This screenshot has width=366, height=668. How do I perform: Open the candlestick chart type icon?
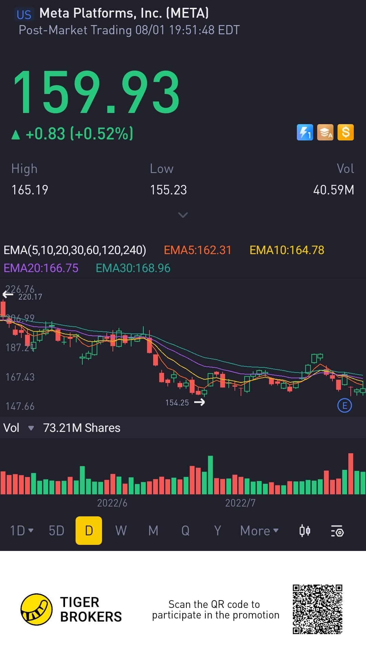click(305, 531)
